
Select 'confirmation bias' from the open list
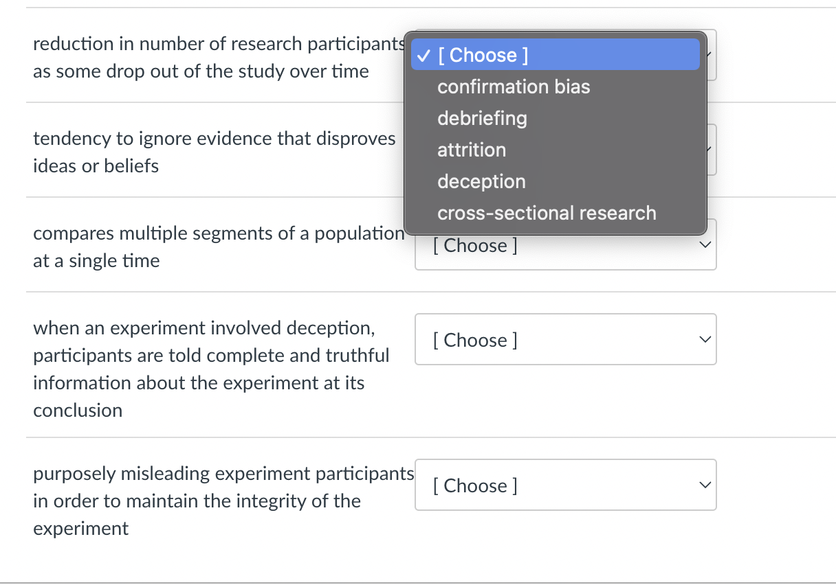(x=514, y=87)
